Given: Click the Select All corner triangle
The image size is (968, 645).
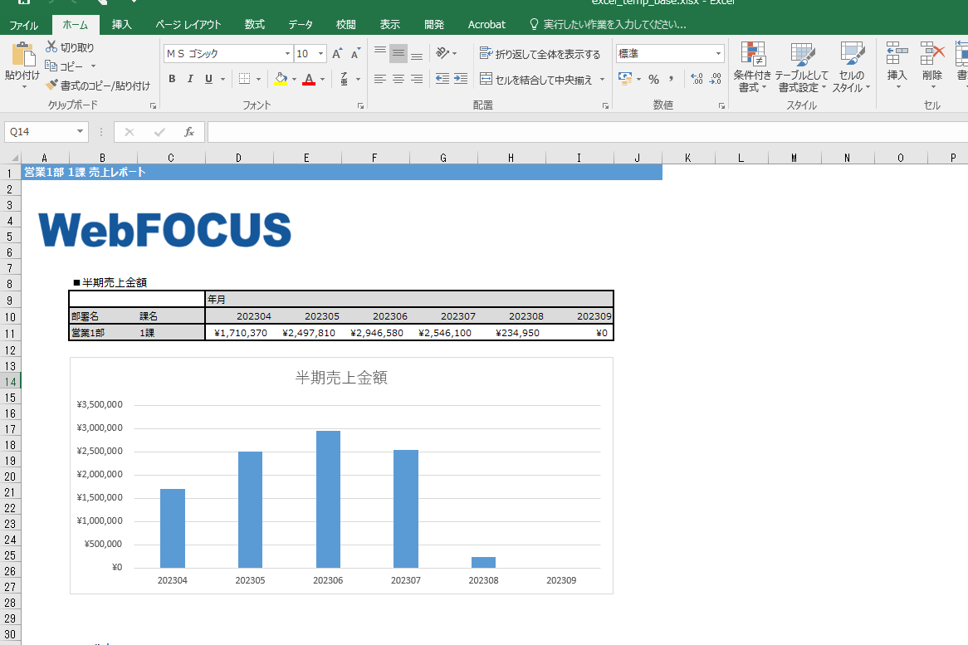Looking at the screenshot, I should 13,157.
